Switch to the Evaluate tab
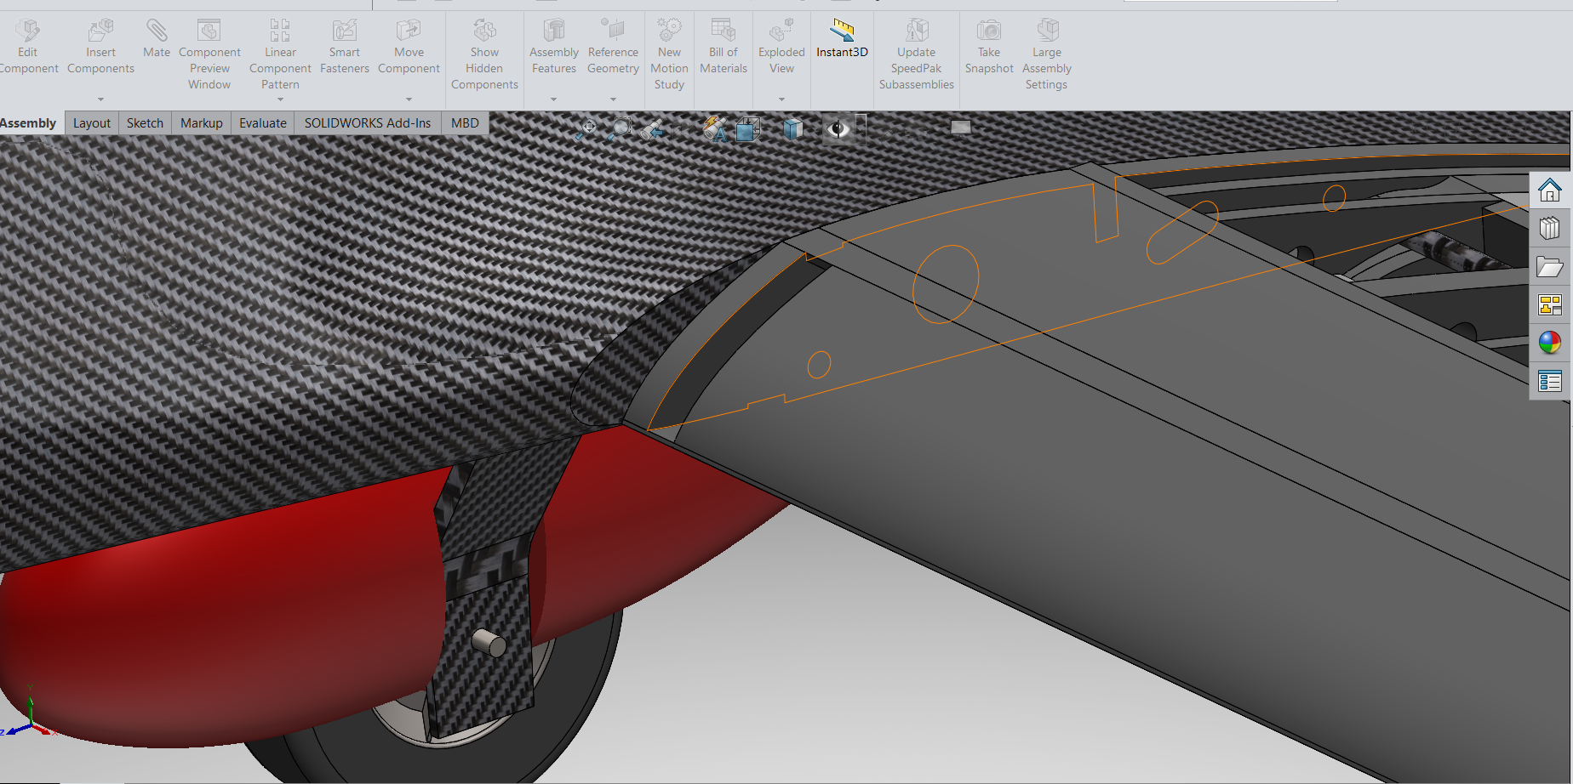This screenshot has height=784, width=1573. 262,123
